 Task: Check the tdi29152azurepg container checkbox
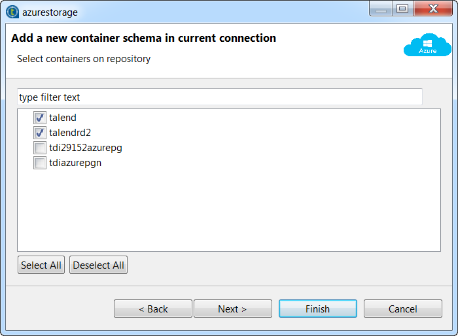tap(40, 148)
